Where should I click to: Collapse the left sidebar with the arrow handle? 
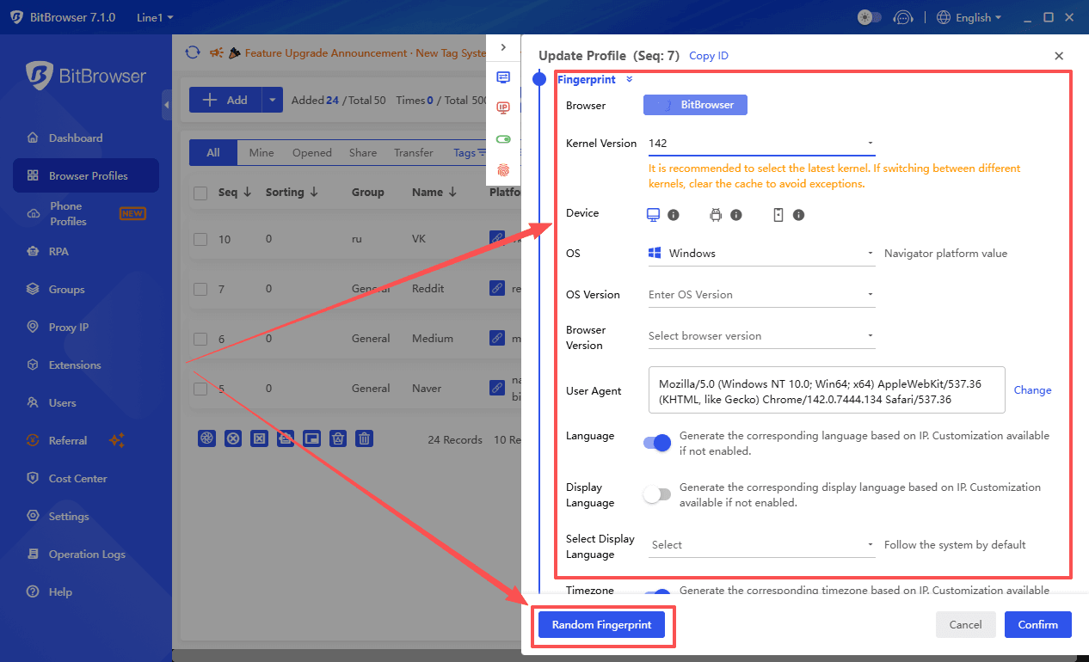click(167, 105)
